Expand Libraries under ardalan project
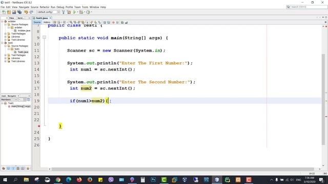 click(x=6, y=37)
